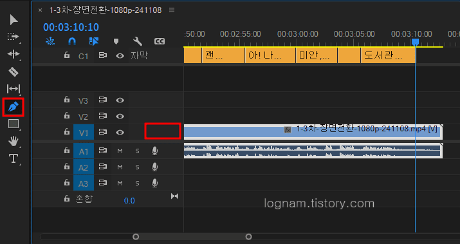Image resolution: width=460 pixels, height=244 pixels.
Task: Mute the A1 audio track
Action: pos(120,151)
